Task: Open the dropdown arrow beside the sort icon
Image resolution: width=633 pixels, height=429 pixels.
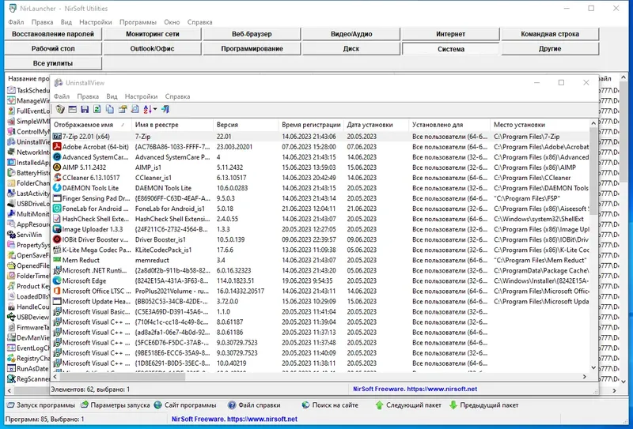Action: [155, 109]
